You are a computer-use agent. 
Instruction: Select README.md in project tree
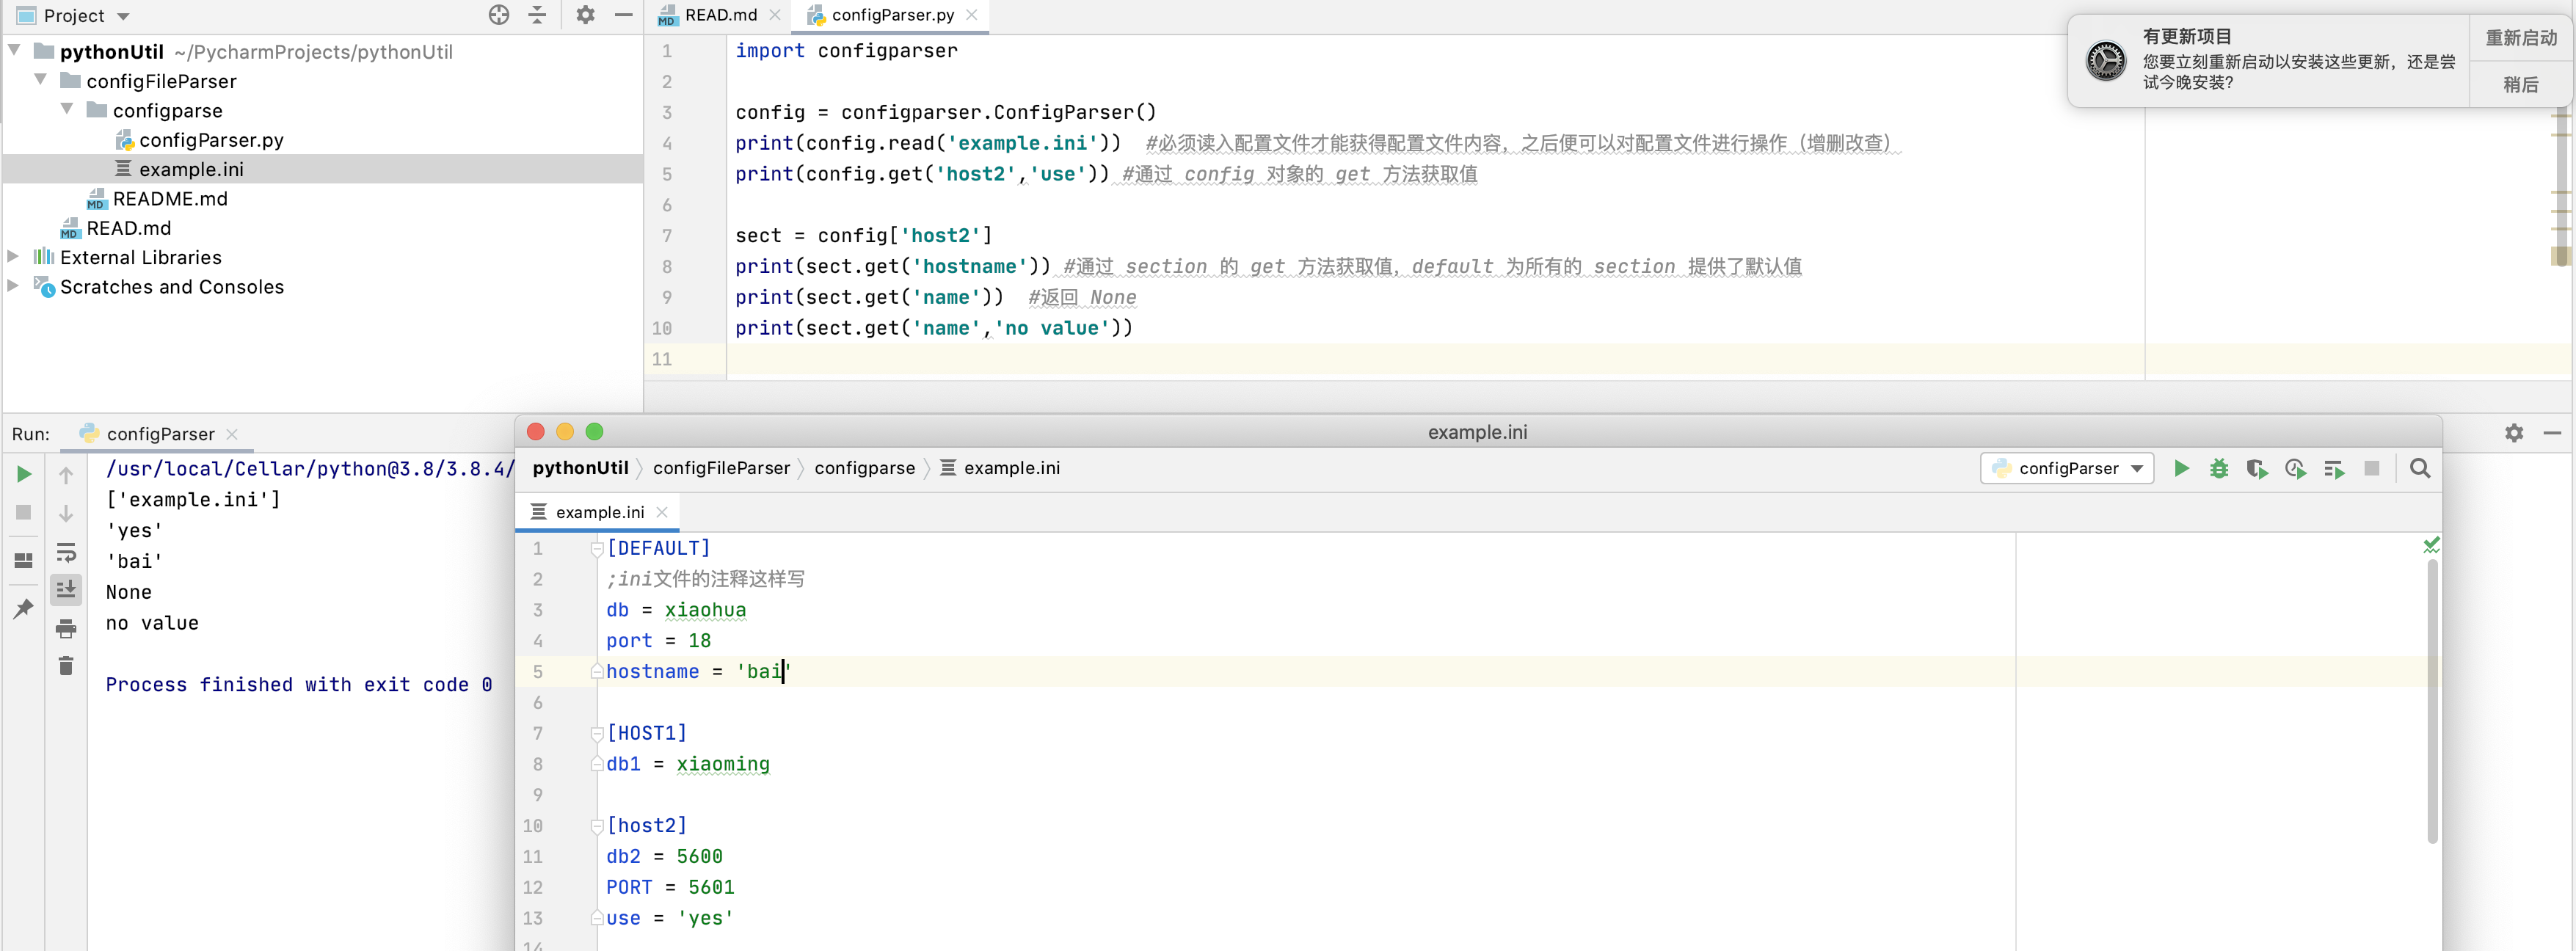click(169, 198)
